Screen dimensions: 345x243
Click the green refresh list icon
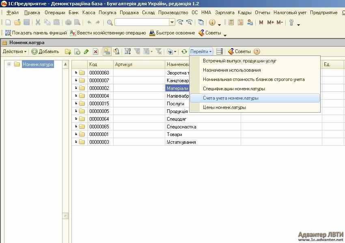[184, 51]
